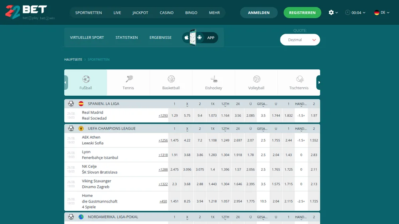Open the Lyon vs Fenerbahçe Istanbul match
Viewport: 399px width, 224px height.
click(x=100, y=155)
